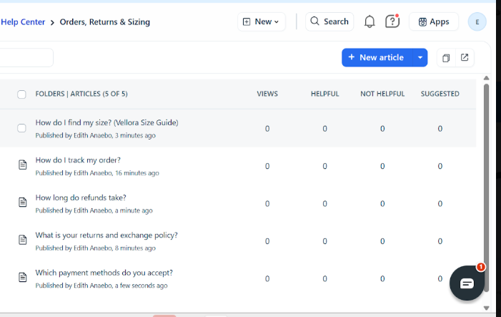Open article 'How long do refunds take?'

point(81,197)
